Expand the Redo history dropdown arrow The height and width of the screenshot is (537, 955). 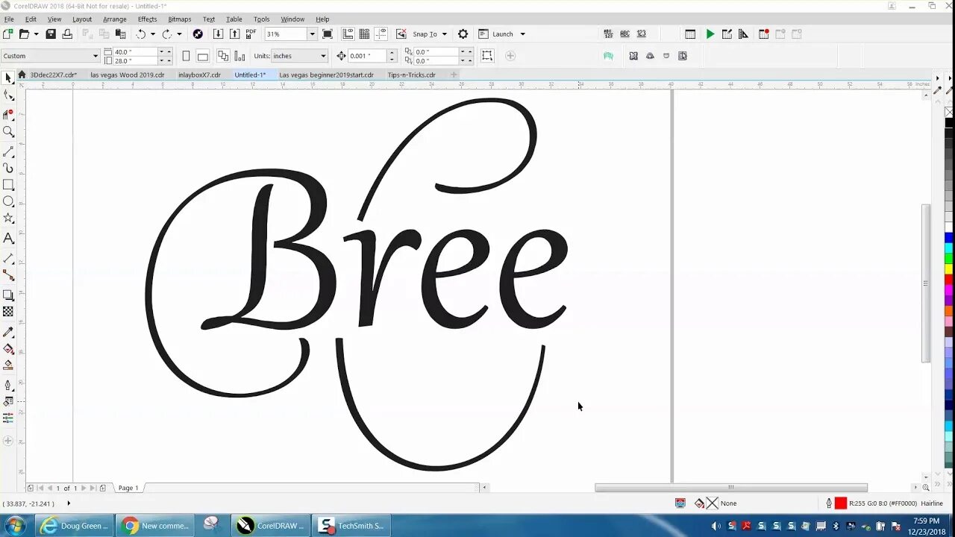[179, 34]
